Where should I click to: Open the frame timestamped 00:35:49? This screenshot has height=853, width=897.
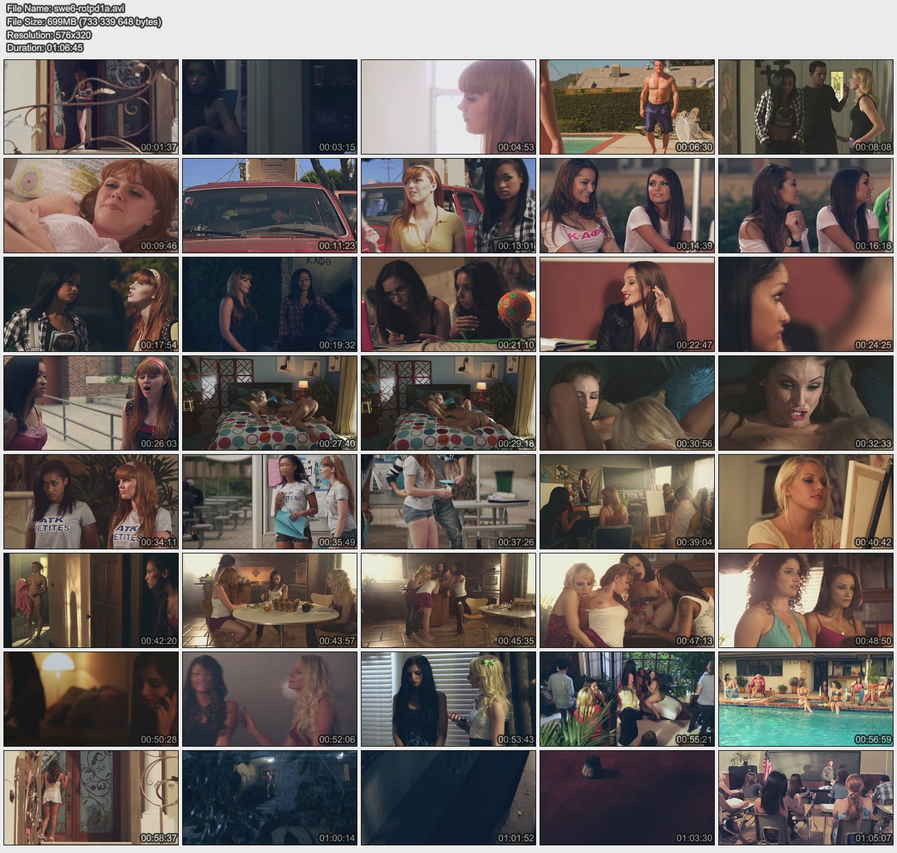pyautogui.click(x=270, y=502)
